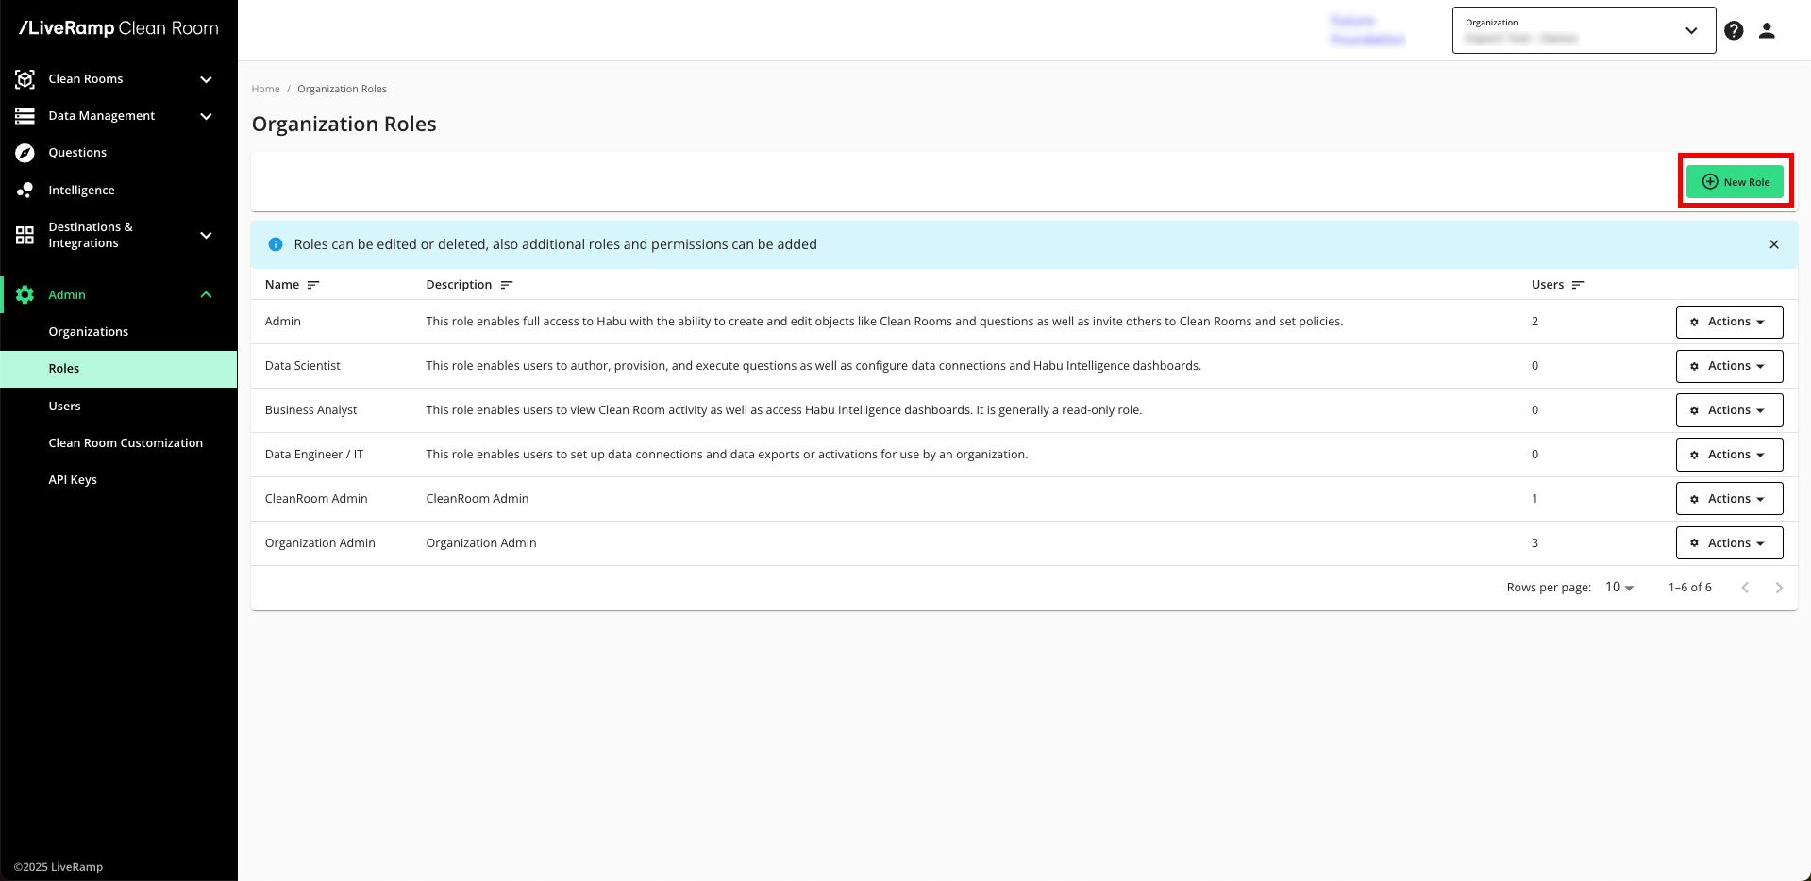
Task: Sort by the Description column sort icon
Action: click(507, 285)
